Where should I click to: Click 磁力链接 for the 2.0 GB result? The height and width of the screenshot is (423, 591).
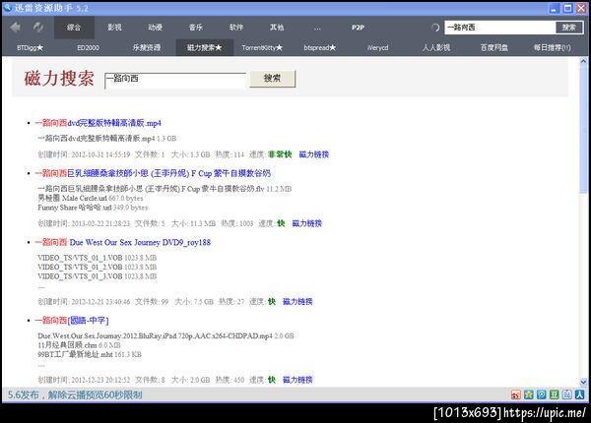point(297,380)
